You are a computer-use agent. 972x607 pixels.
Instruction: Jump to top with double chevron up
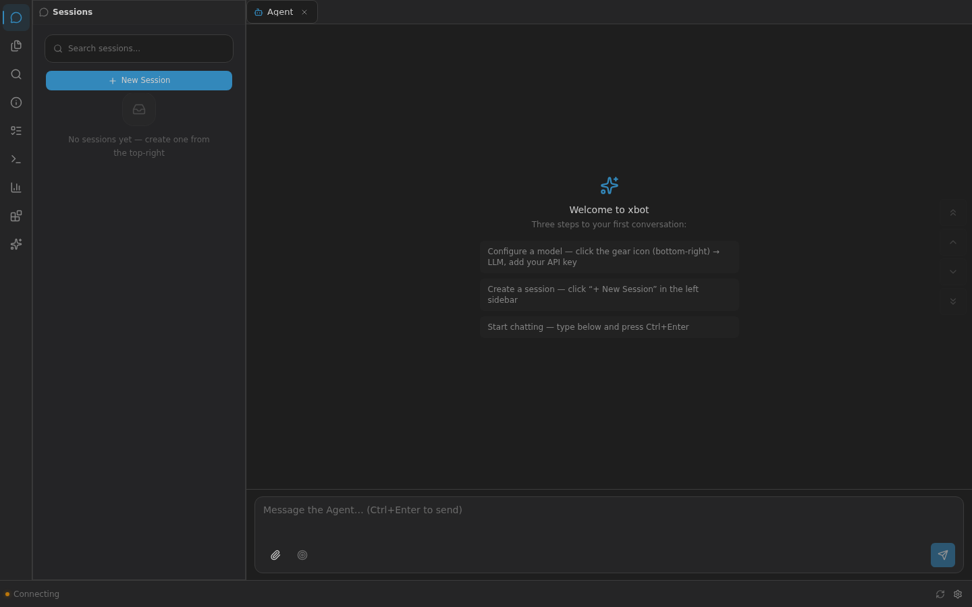tap(953, 212)
